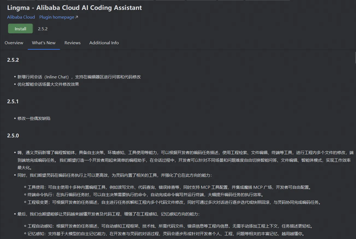The image size is (356, 239).
Task: Click the sub-bullet starting "记忆感知"
Action: 166,234
